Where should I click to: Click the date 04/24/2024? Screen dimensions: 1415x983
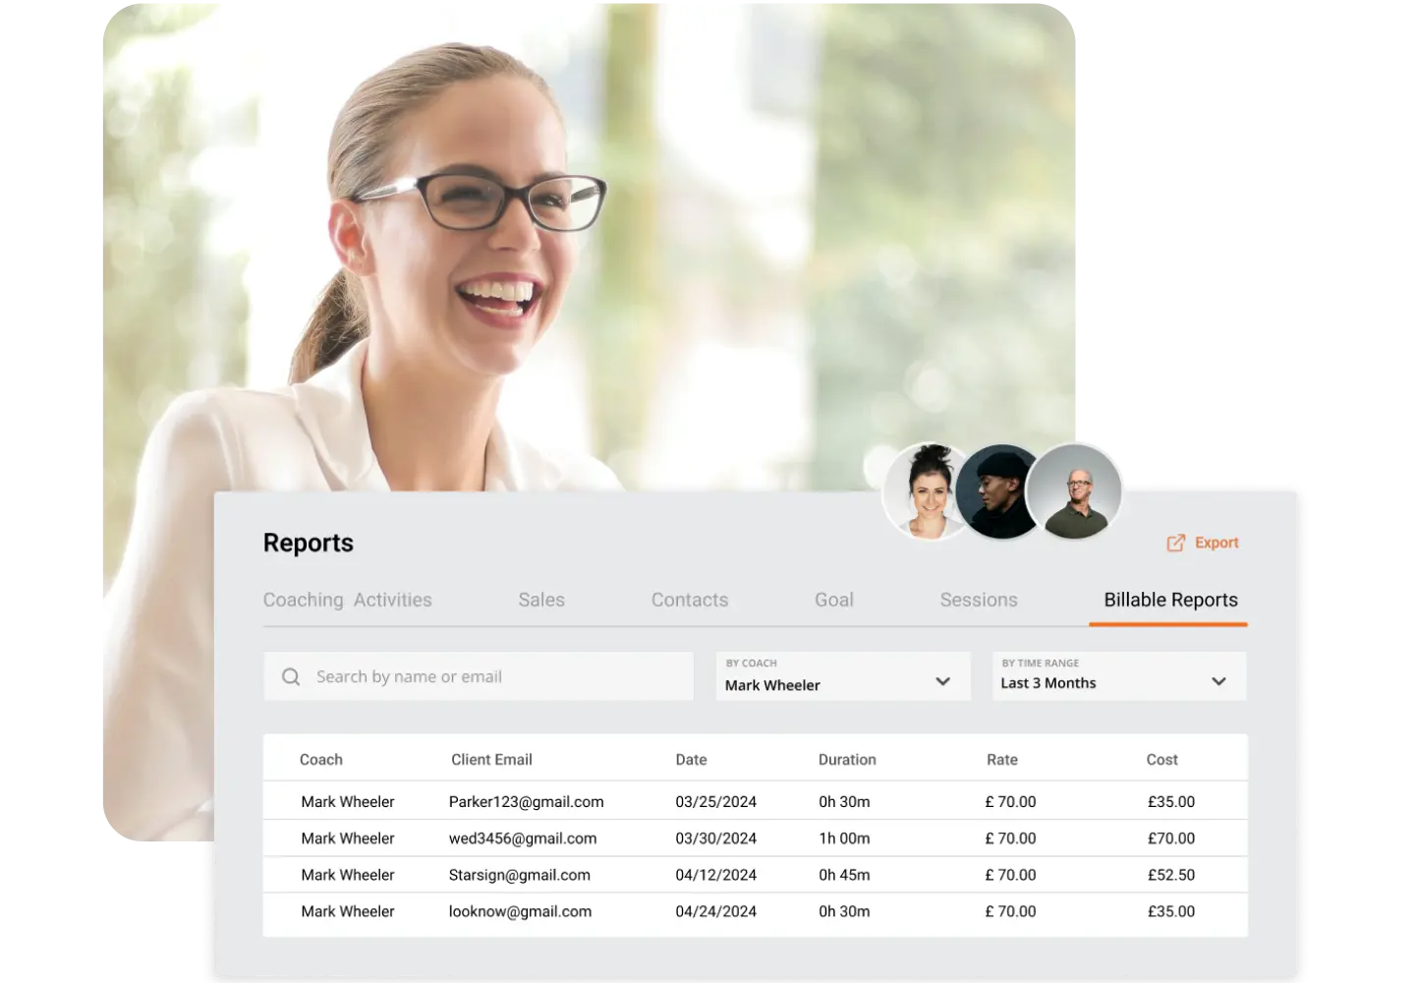pos(716,911)
